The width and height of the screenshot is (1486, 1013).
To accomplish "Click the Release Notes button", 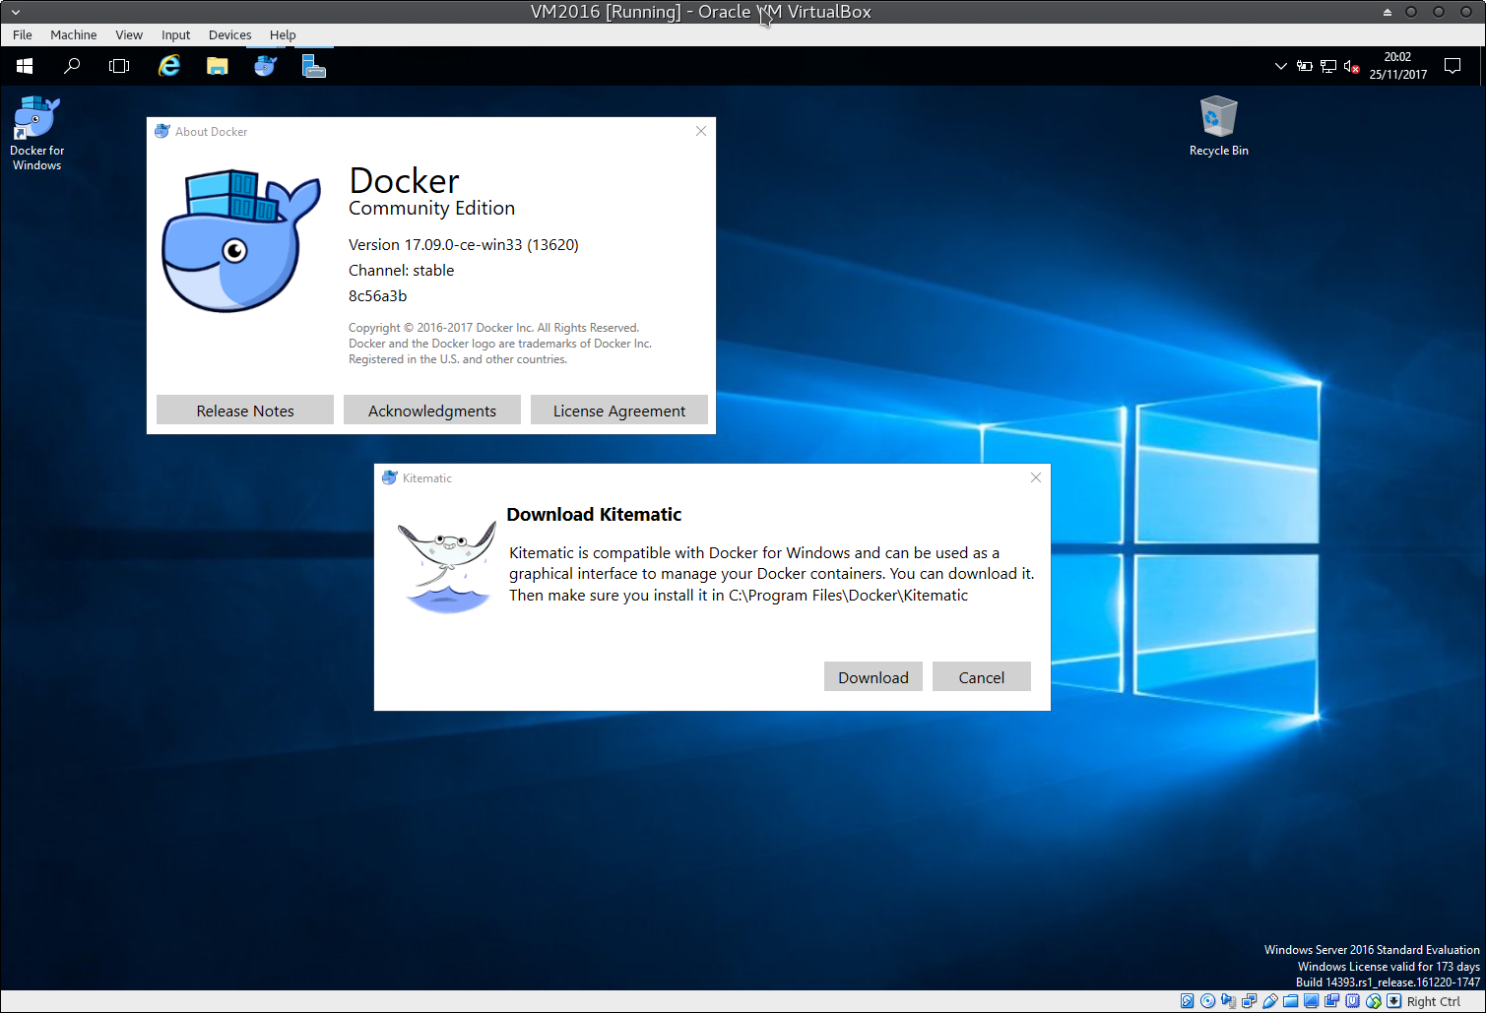I will point(245,411).
